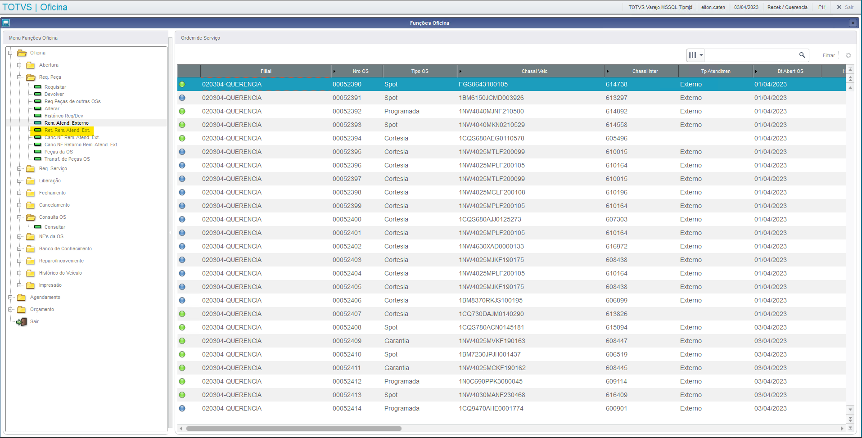Viewport: 862px width, 438px height.
Task: Click the X icon beside Sair at top
Action: [839, 7]
